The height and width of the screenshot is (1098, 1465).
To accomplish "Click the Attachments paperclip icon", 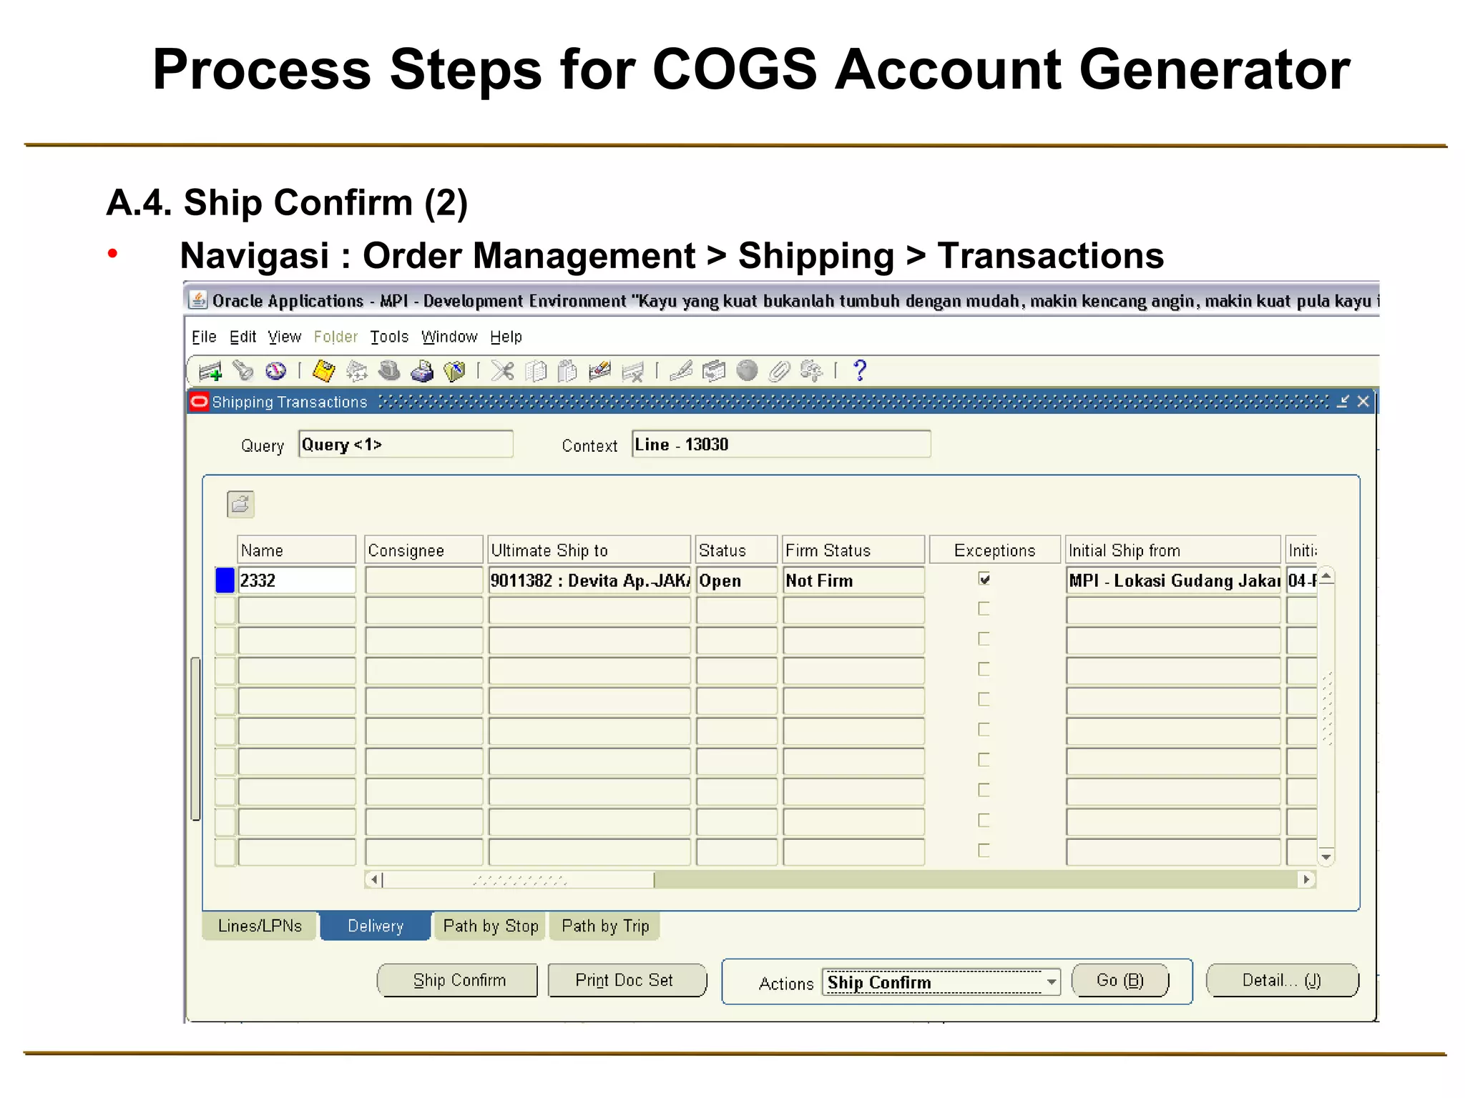I will [x=779, y=370].
